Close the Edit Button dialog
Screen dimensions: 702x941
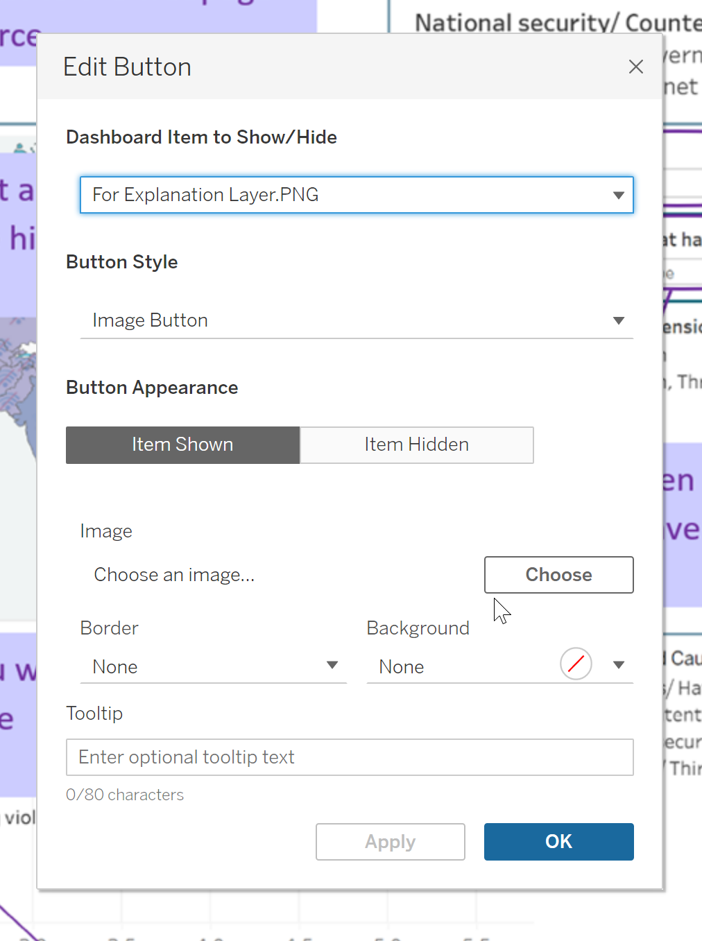pos(635,67)
